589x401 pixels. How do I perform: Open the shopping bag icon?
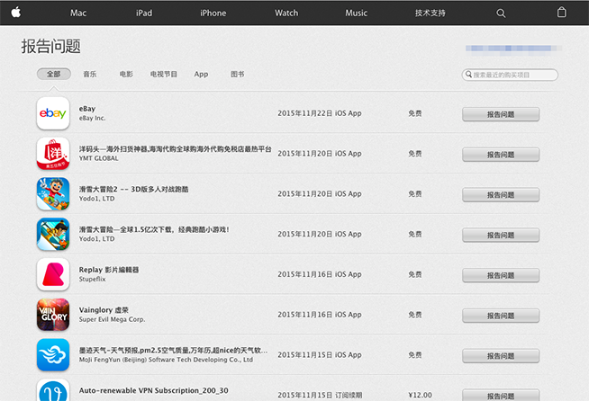tap(562, 13)
